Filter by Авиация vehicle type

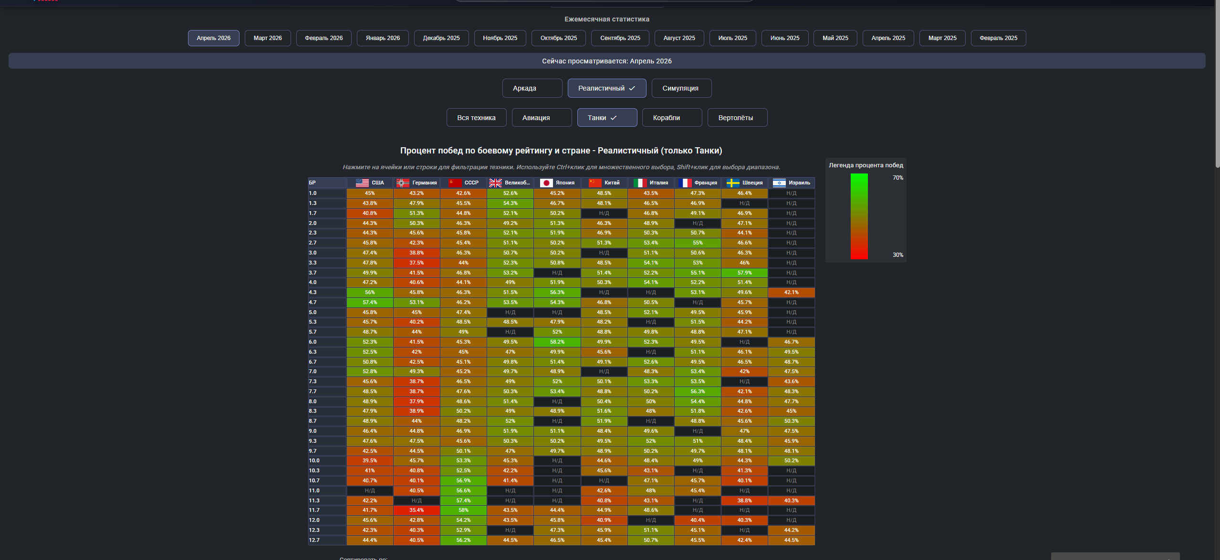click(x=542, y=118)
